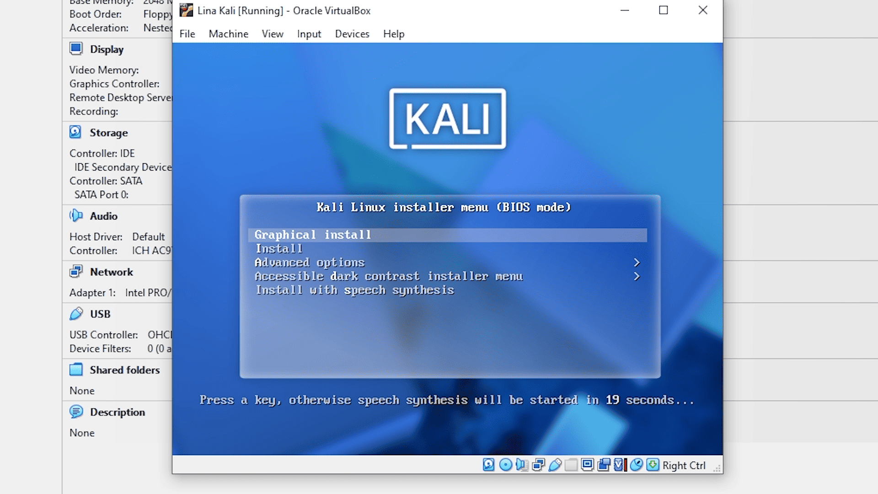The width and height of the screenshot is (878, 494).
Task: Open the Devices menu
Action: point(352,33)
